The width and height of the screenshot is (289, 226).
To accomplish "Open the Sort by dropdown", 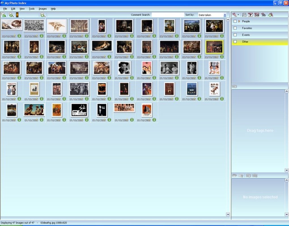I will [x=225, y=15].
